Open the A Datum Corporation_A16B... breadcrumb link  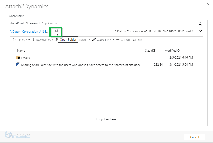coord(29,32)
